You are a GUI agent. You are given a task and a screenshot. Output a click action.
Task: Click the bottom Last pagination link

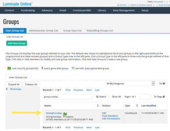tap(97, 127)
